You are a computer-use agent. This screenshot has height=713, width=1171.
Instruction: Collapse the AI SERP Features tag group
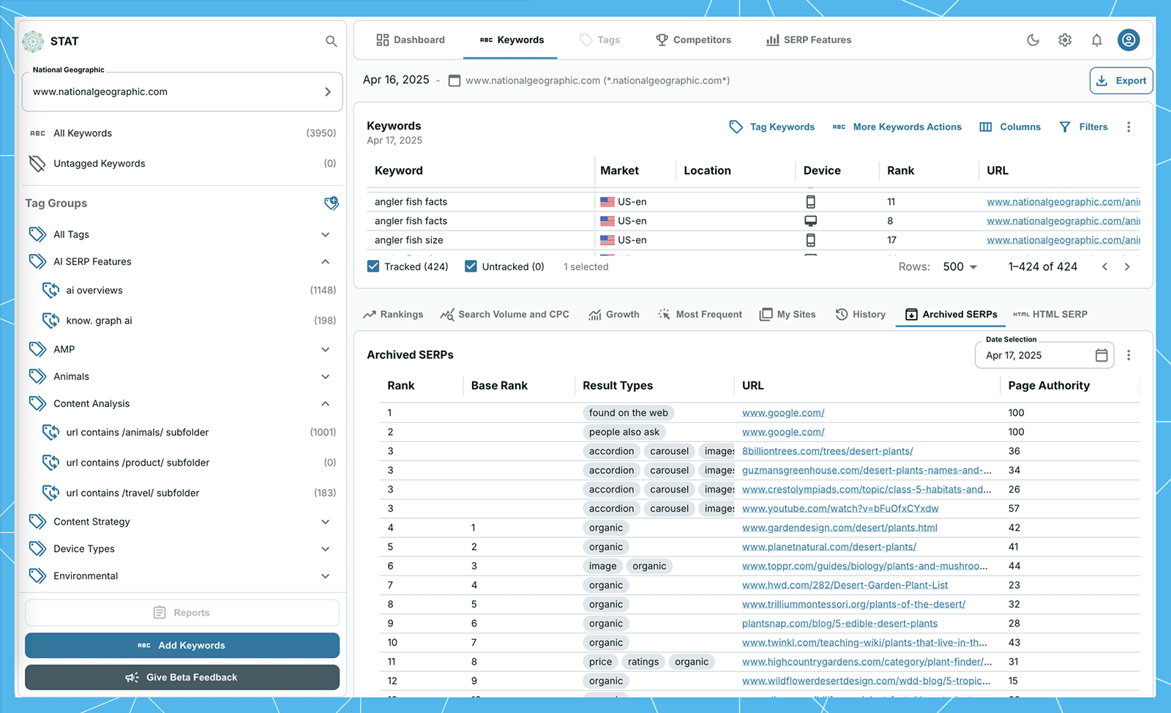click(x=326, y=261)
